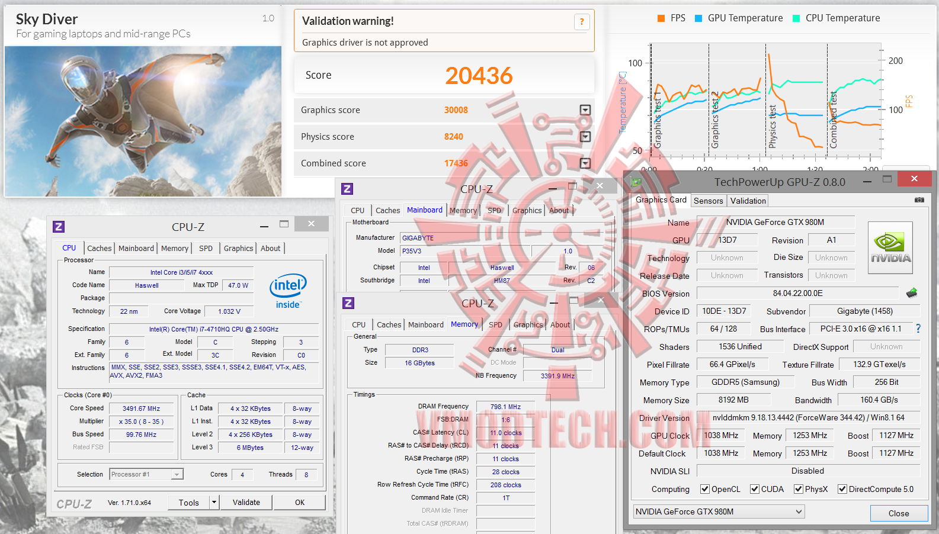Click the Bus Speed value 99.76 MHz

point(142,435)
